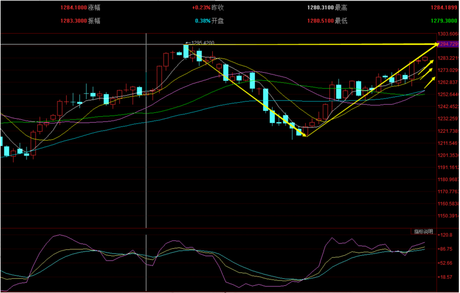
Task: Select the 昨收 field in quote header
Action: (220, 8)
